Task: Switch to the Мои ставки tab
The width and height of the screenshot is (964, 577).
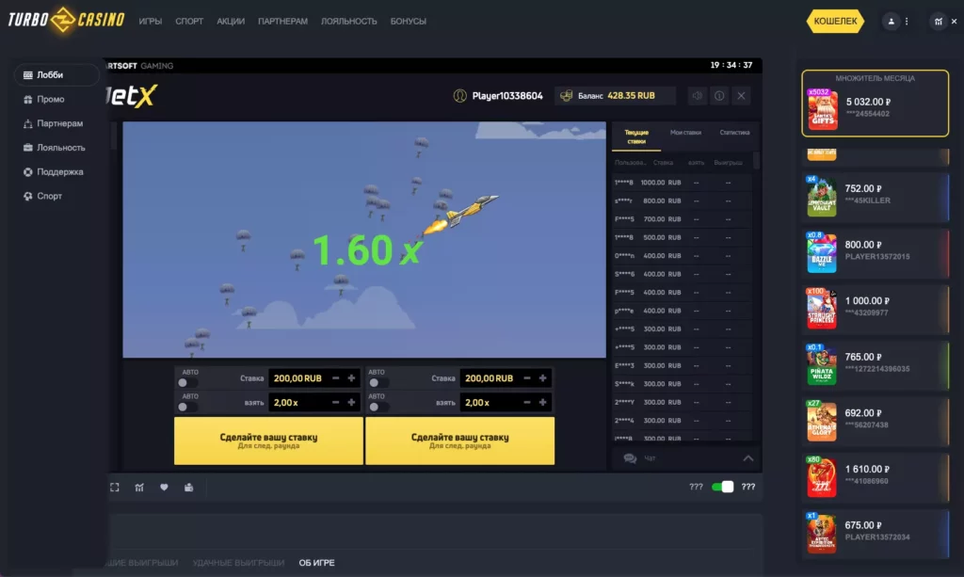Action: pos(684,133)
